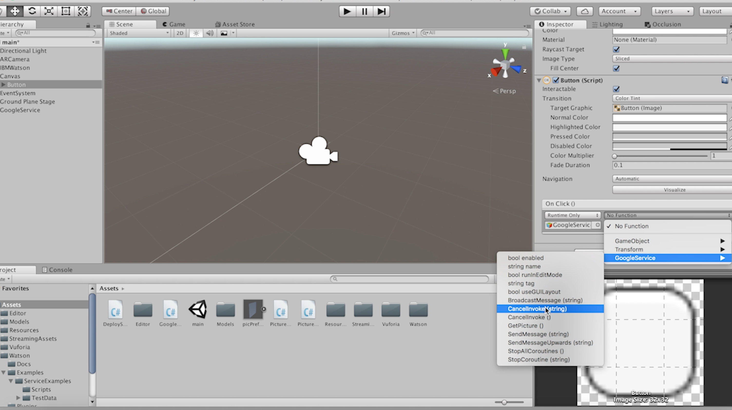
Task: Click the Gizmos toggle button
Action: tap(402, 32)
